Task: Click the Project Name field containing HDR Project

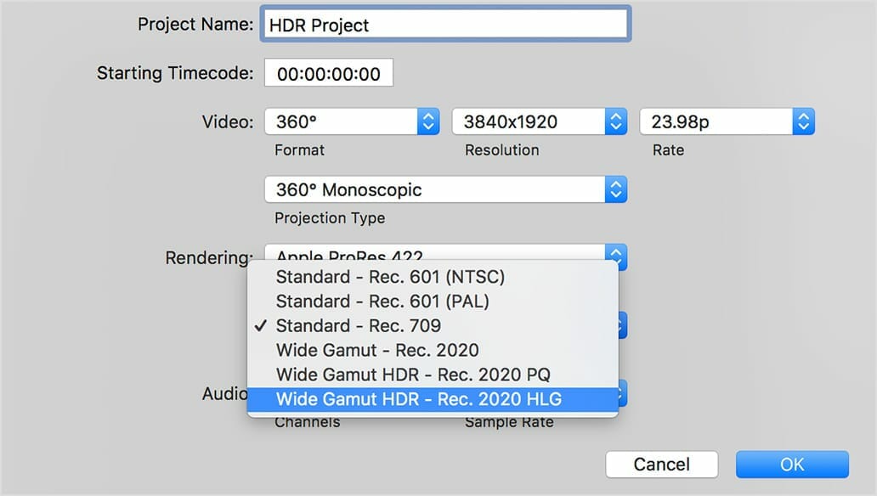Action: [446, 24]
